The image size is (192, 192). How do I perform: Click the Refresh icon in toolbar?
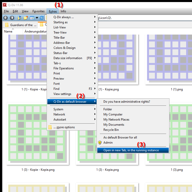click(x=42, y=18)
